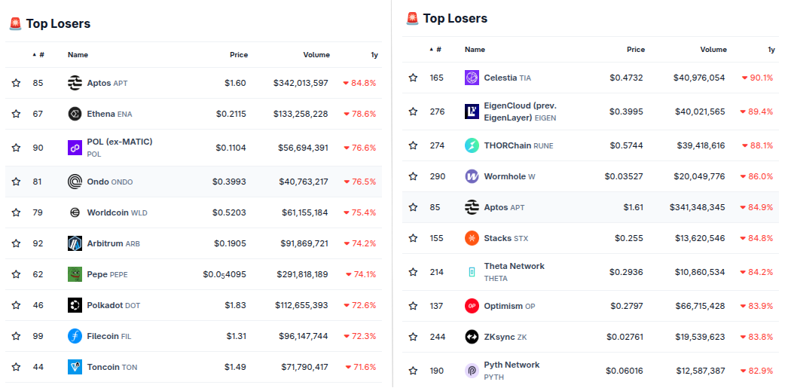
Task: Sort left table by 1y column
Action: click(x=374, y=54)
